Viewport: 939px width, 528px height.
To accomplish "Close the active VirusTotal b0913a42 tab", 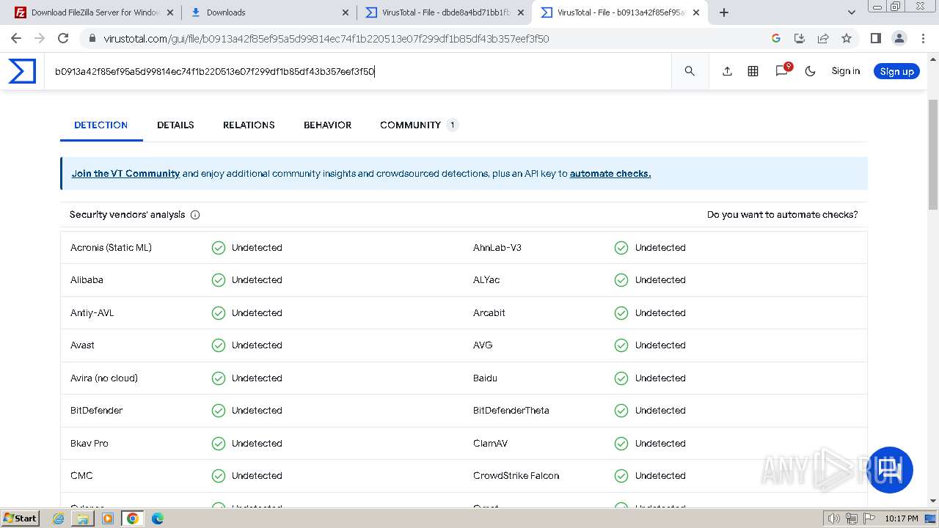I will point(696,12).
